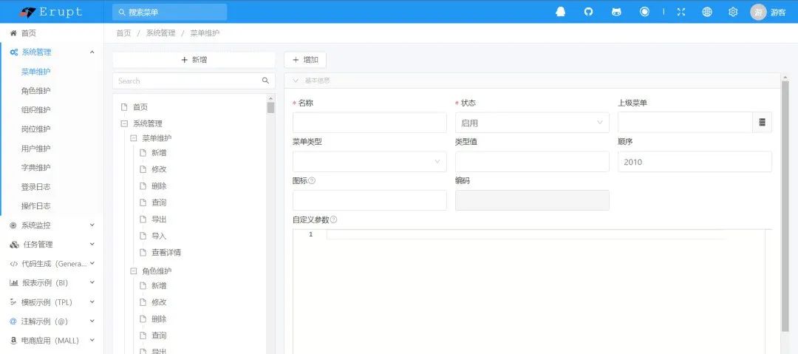
Task: Click the tree panel scrollbar thumb
Action: pos(270,107)
